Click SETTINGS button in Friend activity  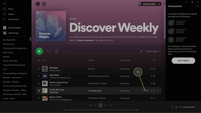pyautogui.click(x=183, y=61)
